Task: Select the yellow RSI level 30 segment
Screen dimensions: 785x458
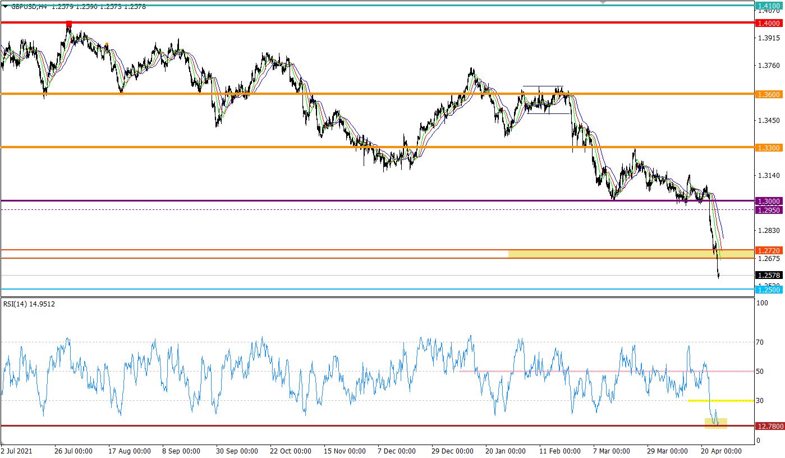Action: [721, 401]
